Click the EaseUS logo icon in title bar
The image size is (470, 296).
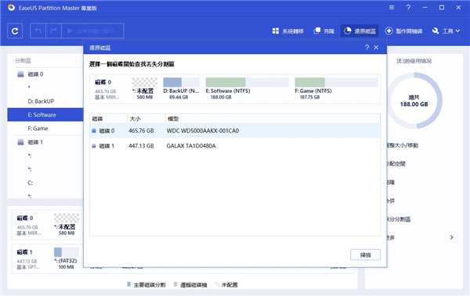pyautogui.click(x=11, y=8)
